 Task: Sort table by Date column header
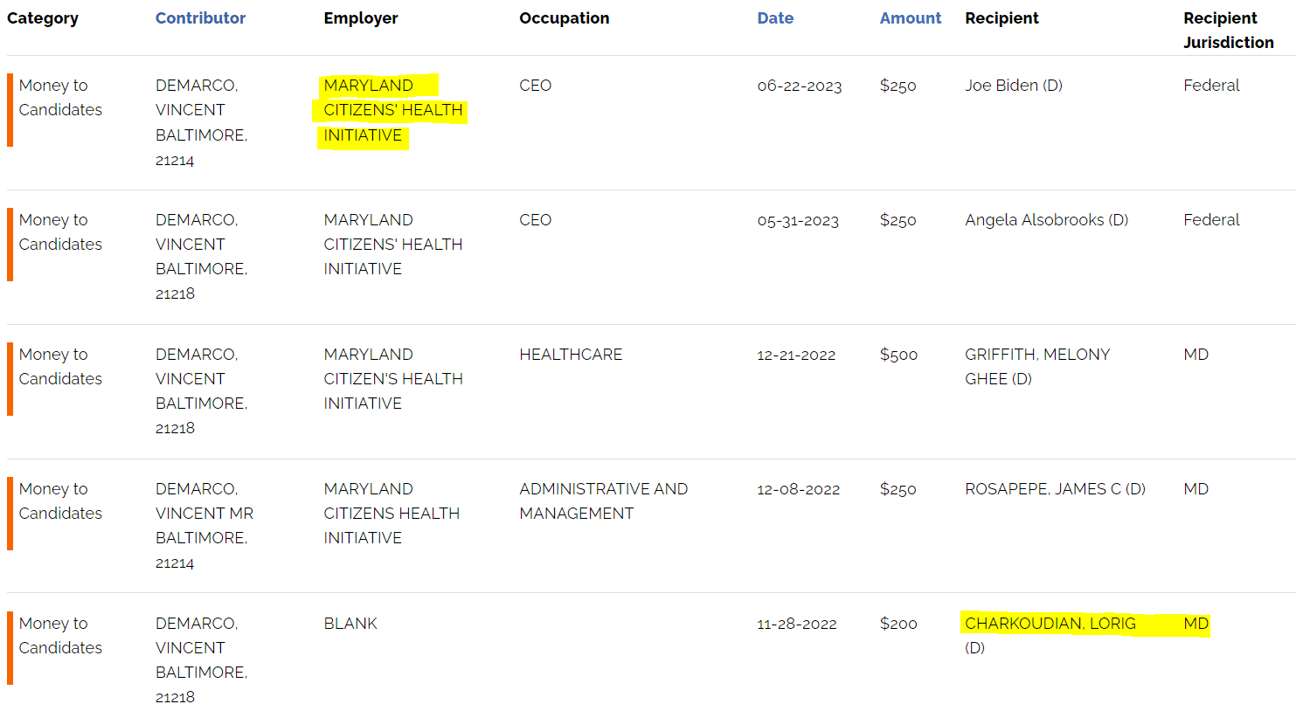(775, 18)
